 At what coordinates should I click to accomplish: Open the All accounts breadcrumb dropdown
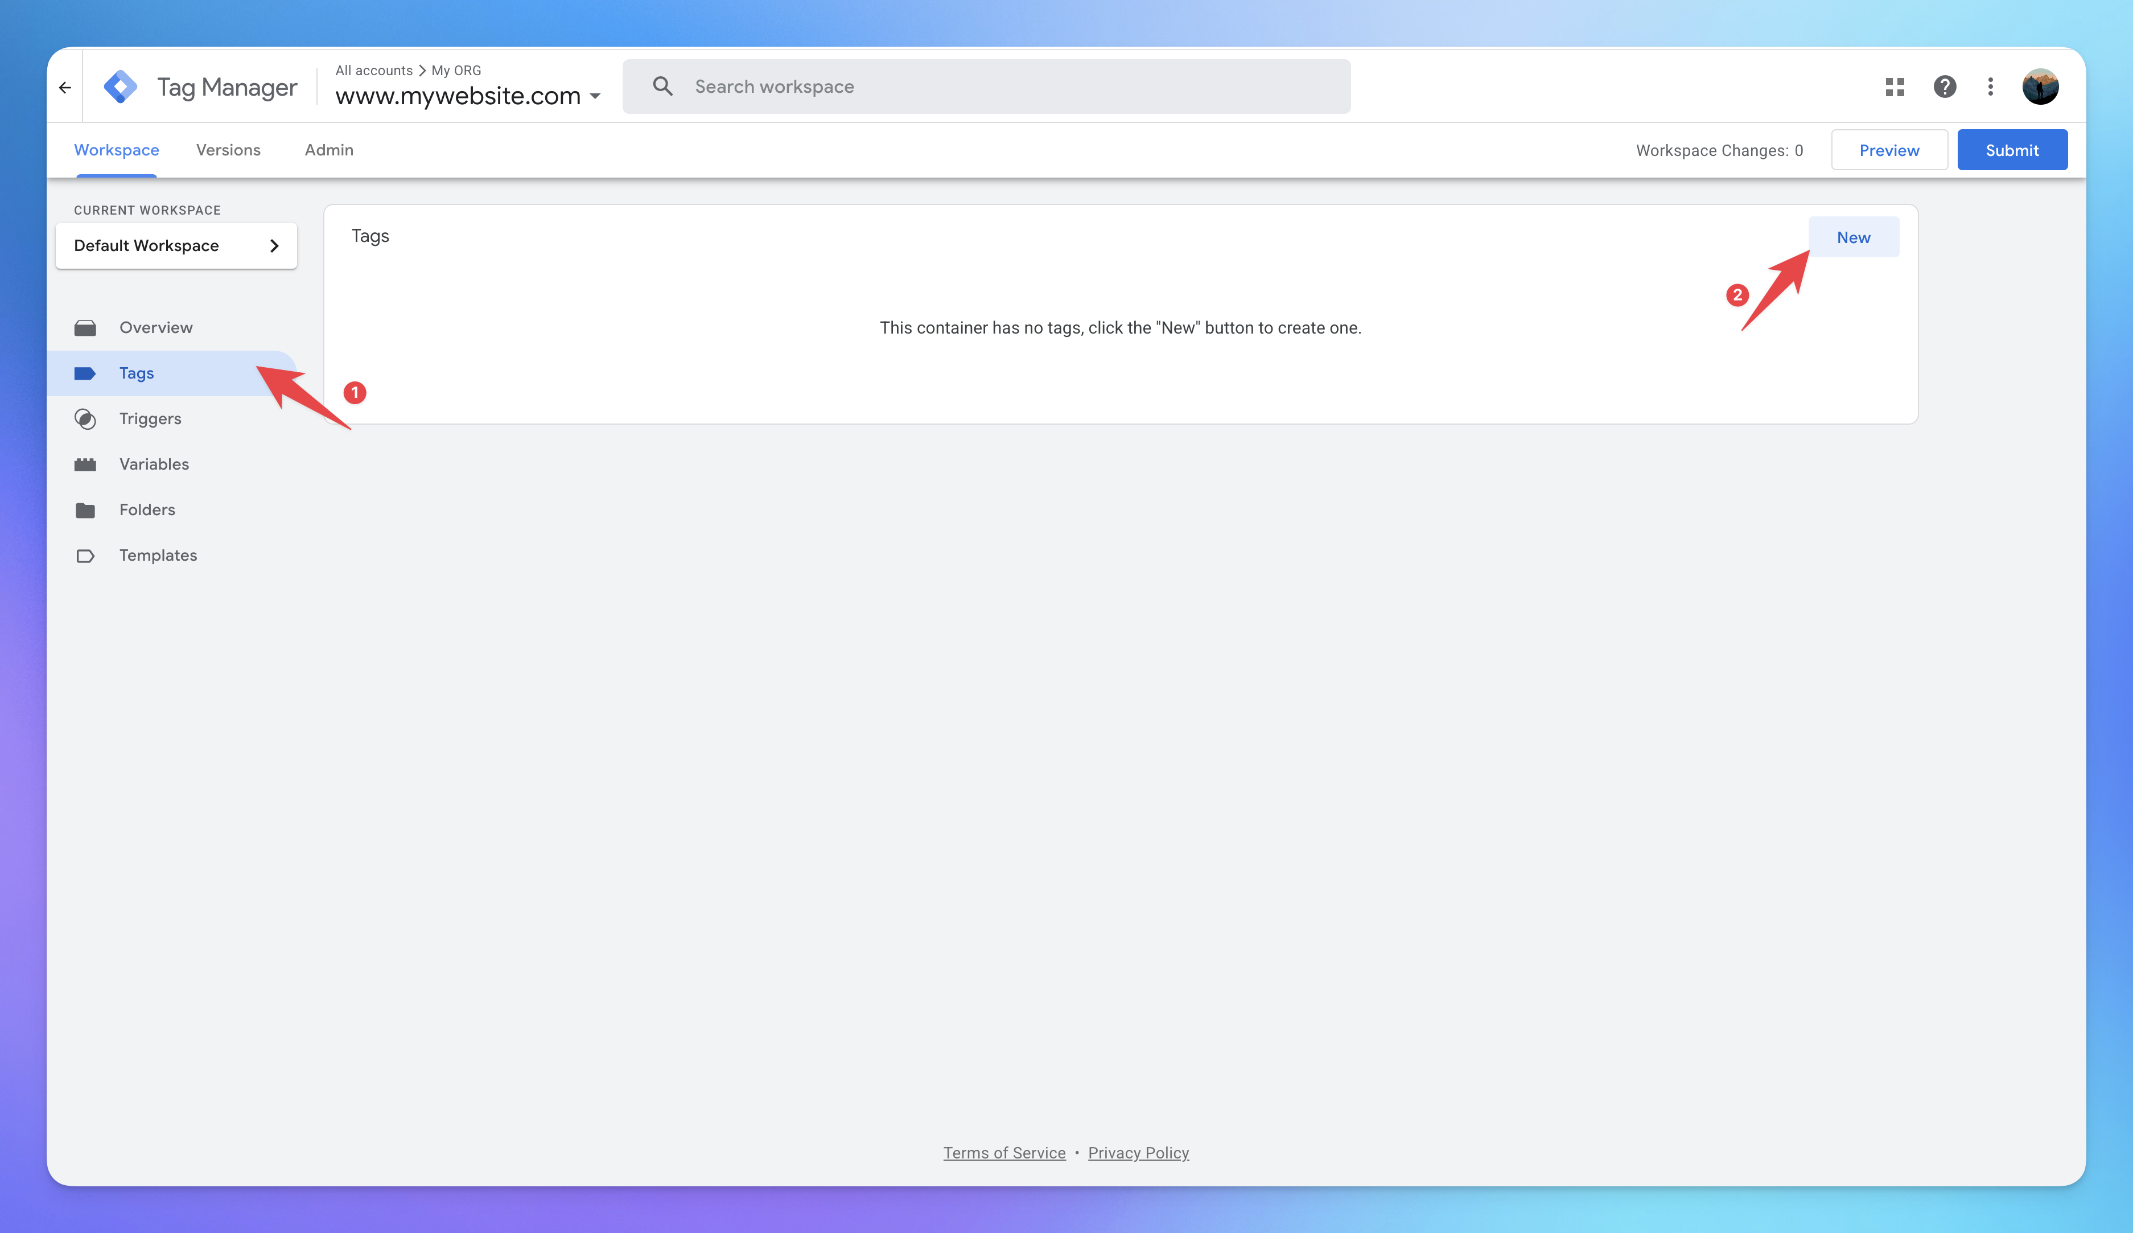pyautogui.click(x=373, y=70)
